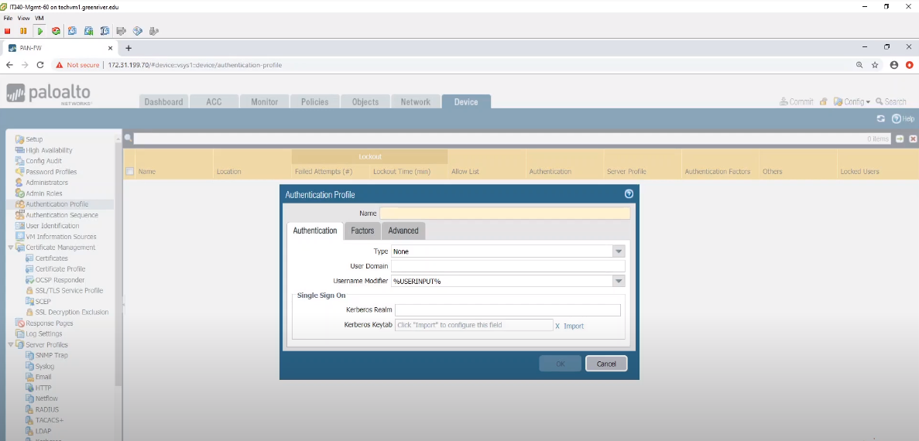The height and width of the screenshot is (441, 919).
Task: Close the PAN-FW browser tab
Action: click(x=110, y=48)
